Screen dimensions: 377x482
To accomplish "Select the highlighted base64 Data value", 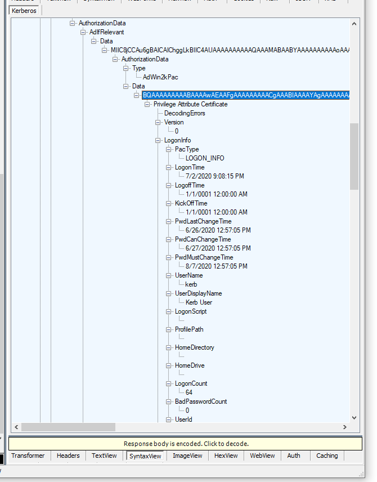I will point(245,95).
